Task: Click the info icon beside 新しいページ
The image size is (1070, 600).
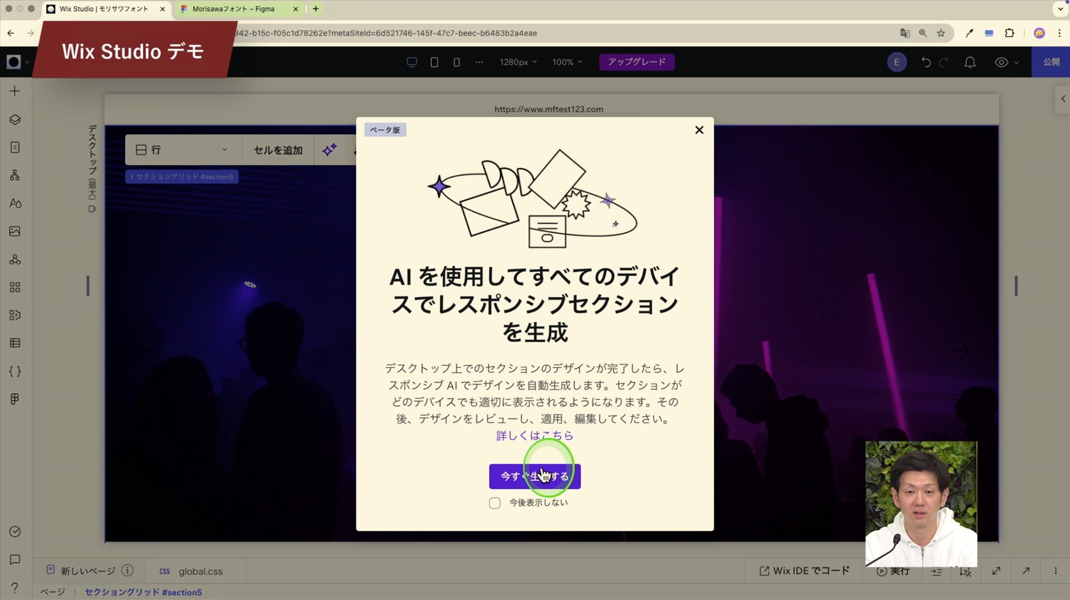Action: [127, 570]
